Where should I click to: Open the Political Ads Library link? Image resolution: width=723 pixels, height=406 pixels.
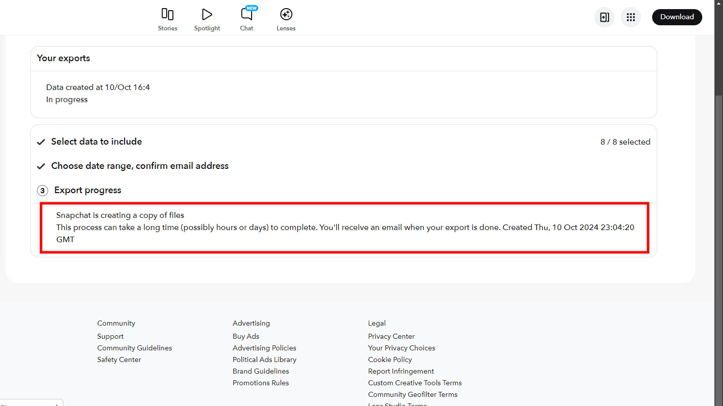point(264,359)
